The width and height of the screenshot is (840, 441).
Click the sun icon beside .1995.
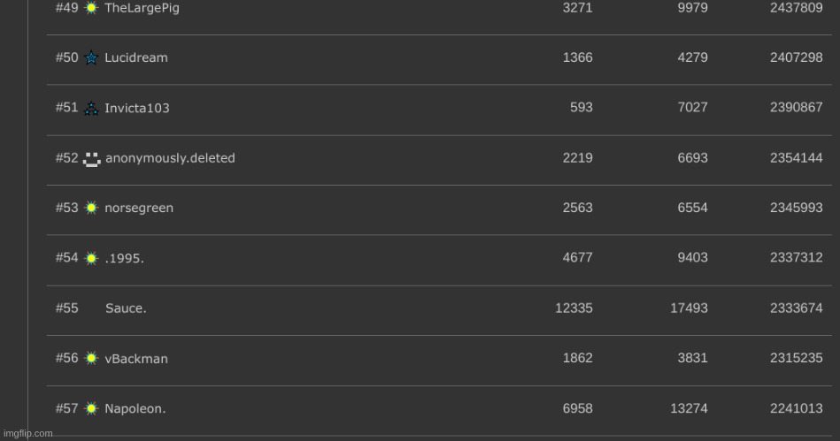tap(91, 259)
